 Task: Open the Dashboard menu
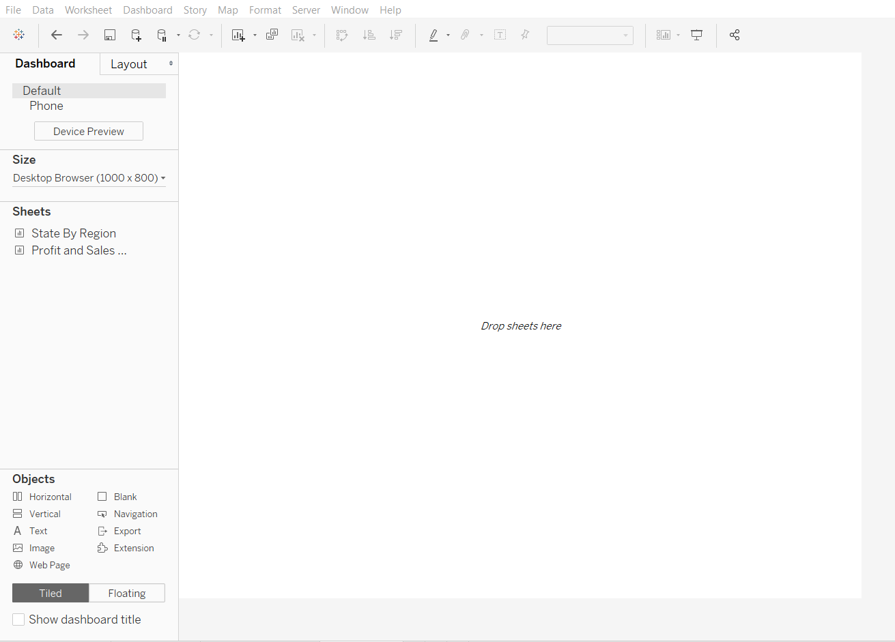pyautogui.click(x=147, y=10)
